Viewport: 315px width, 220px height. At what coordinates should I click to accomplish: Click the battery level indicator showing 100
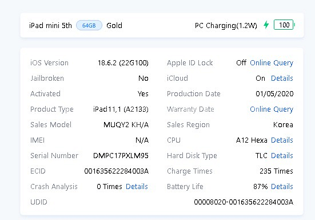[284, 25]
